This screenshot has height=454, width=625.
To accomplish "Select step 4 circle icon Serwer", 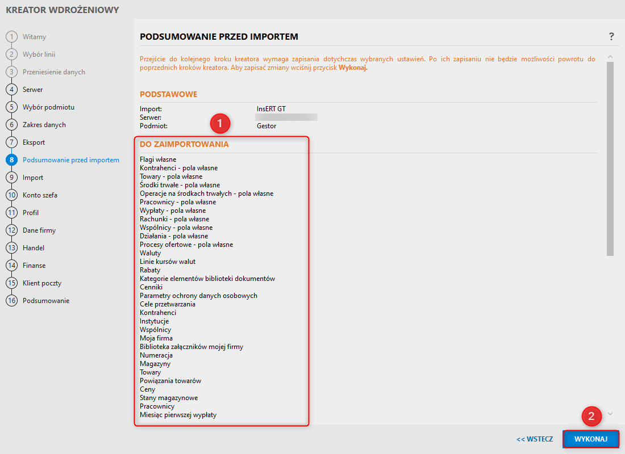I will [x=11, y=89].
